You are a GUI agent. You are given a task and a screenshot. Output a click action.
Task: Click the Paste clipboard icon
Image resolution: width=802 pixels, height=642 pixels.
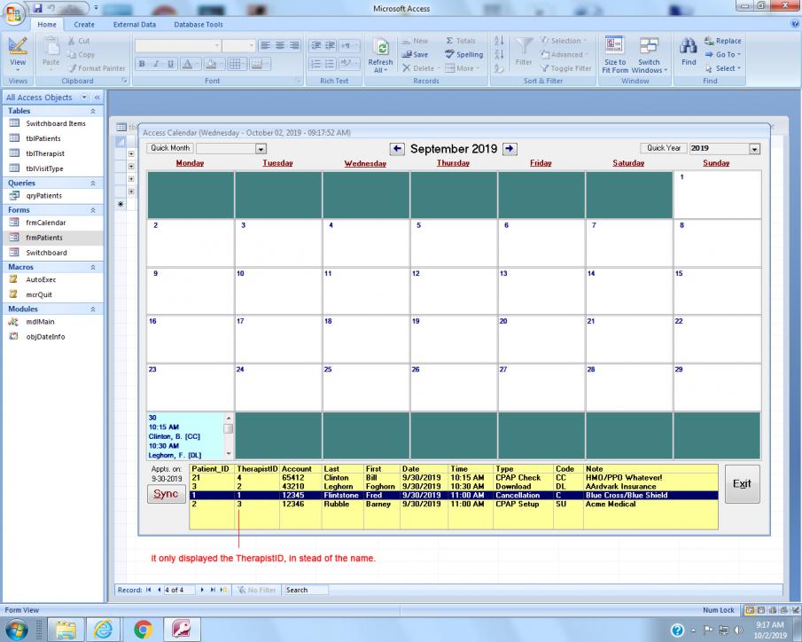pyautogui.click(x=51, y=53)
